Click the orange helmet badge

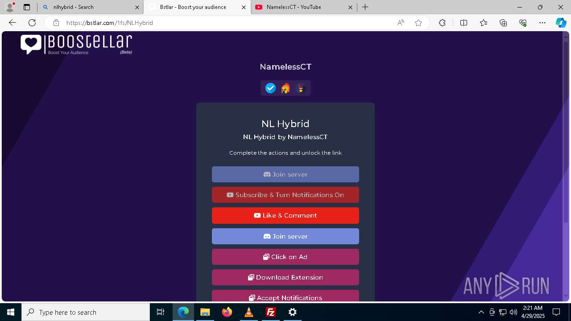285,88
